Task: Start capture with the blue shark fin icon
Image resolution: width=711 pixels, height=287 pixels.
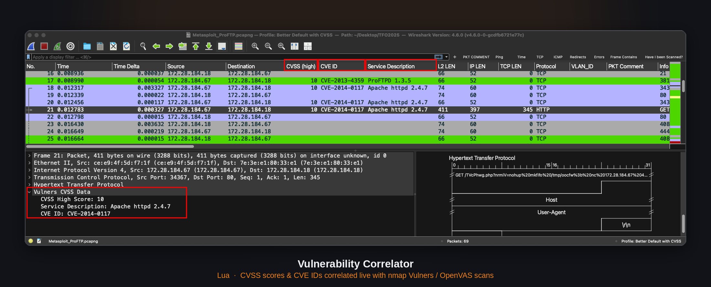Action: click(x=31, y=46)
